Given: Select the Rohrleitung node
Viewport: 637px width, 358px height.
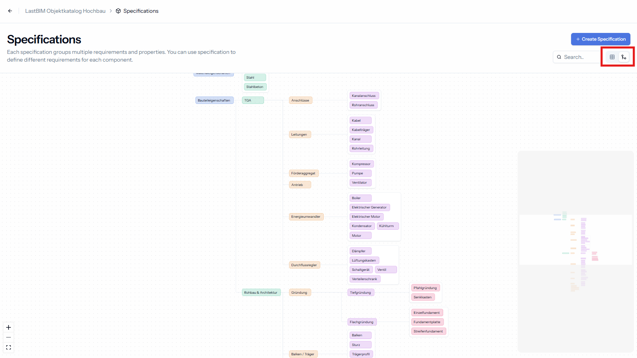Looking at the screenshot, I should pyautogui.click(x=361, y=148).
